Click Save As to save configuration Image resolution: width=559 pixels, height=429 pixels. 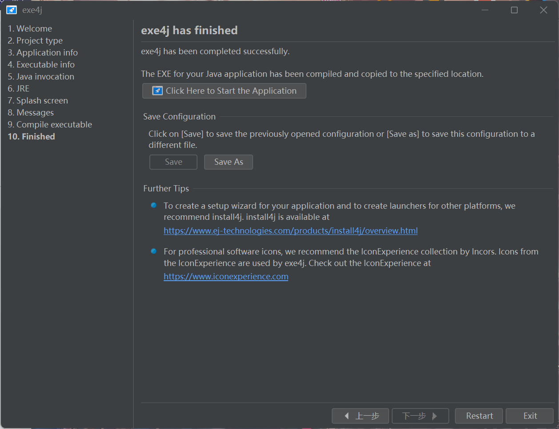[229, 162]
